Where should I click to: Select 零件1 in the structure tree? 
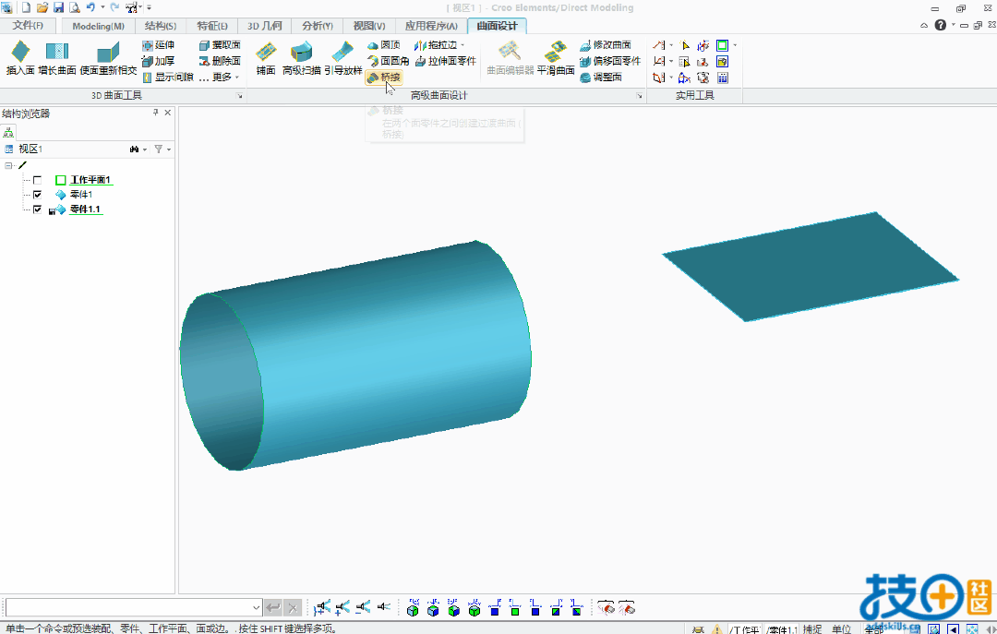click(80, 195)
